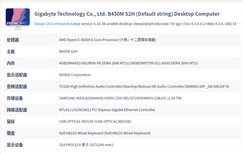Click the Dell KB216 Wired Keyboard value
The height and width of the screenshot is (154, 243).
point(105,133)
